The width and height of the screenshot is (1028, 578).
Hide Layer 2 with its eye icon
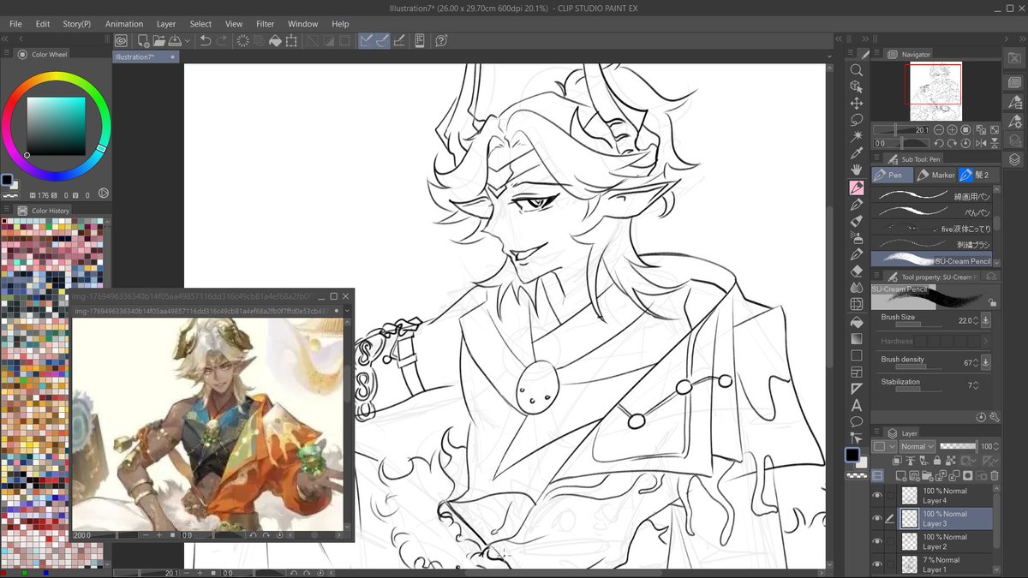tap(877, 541)
